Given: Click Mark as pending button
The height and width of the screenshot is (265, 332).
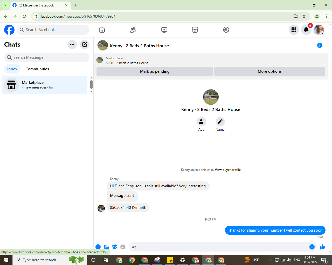Looking at the screenshot, I should (155, 71).
